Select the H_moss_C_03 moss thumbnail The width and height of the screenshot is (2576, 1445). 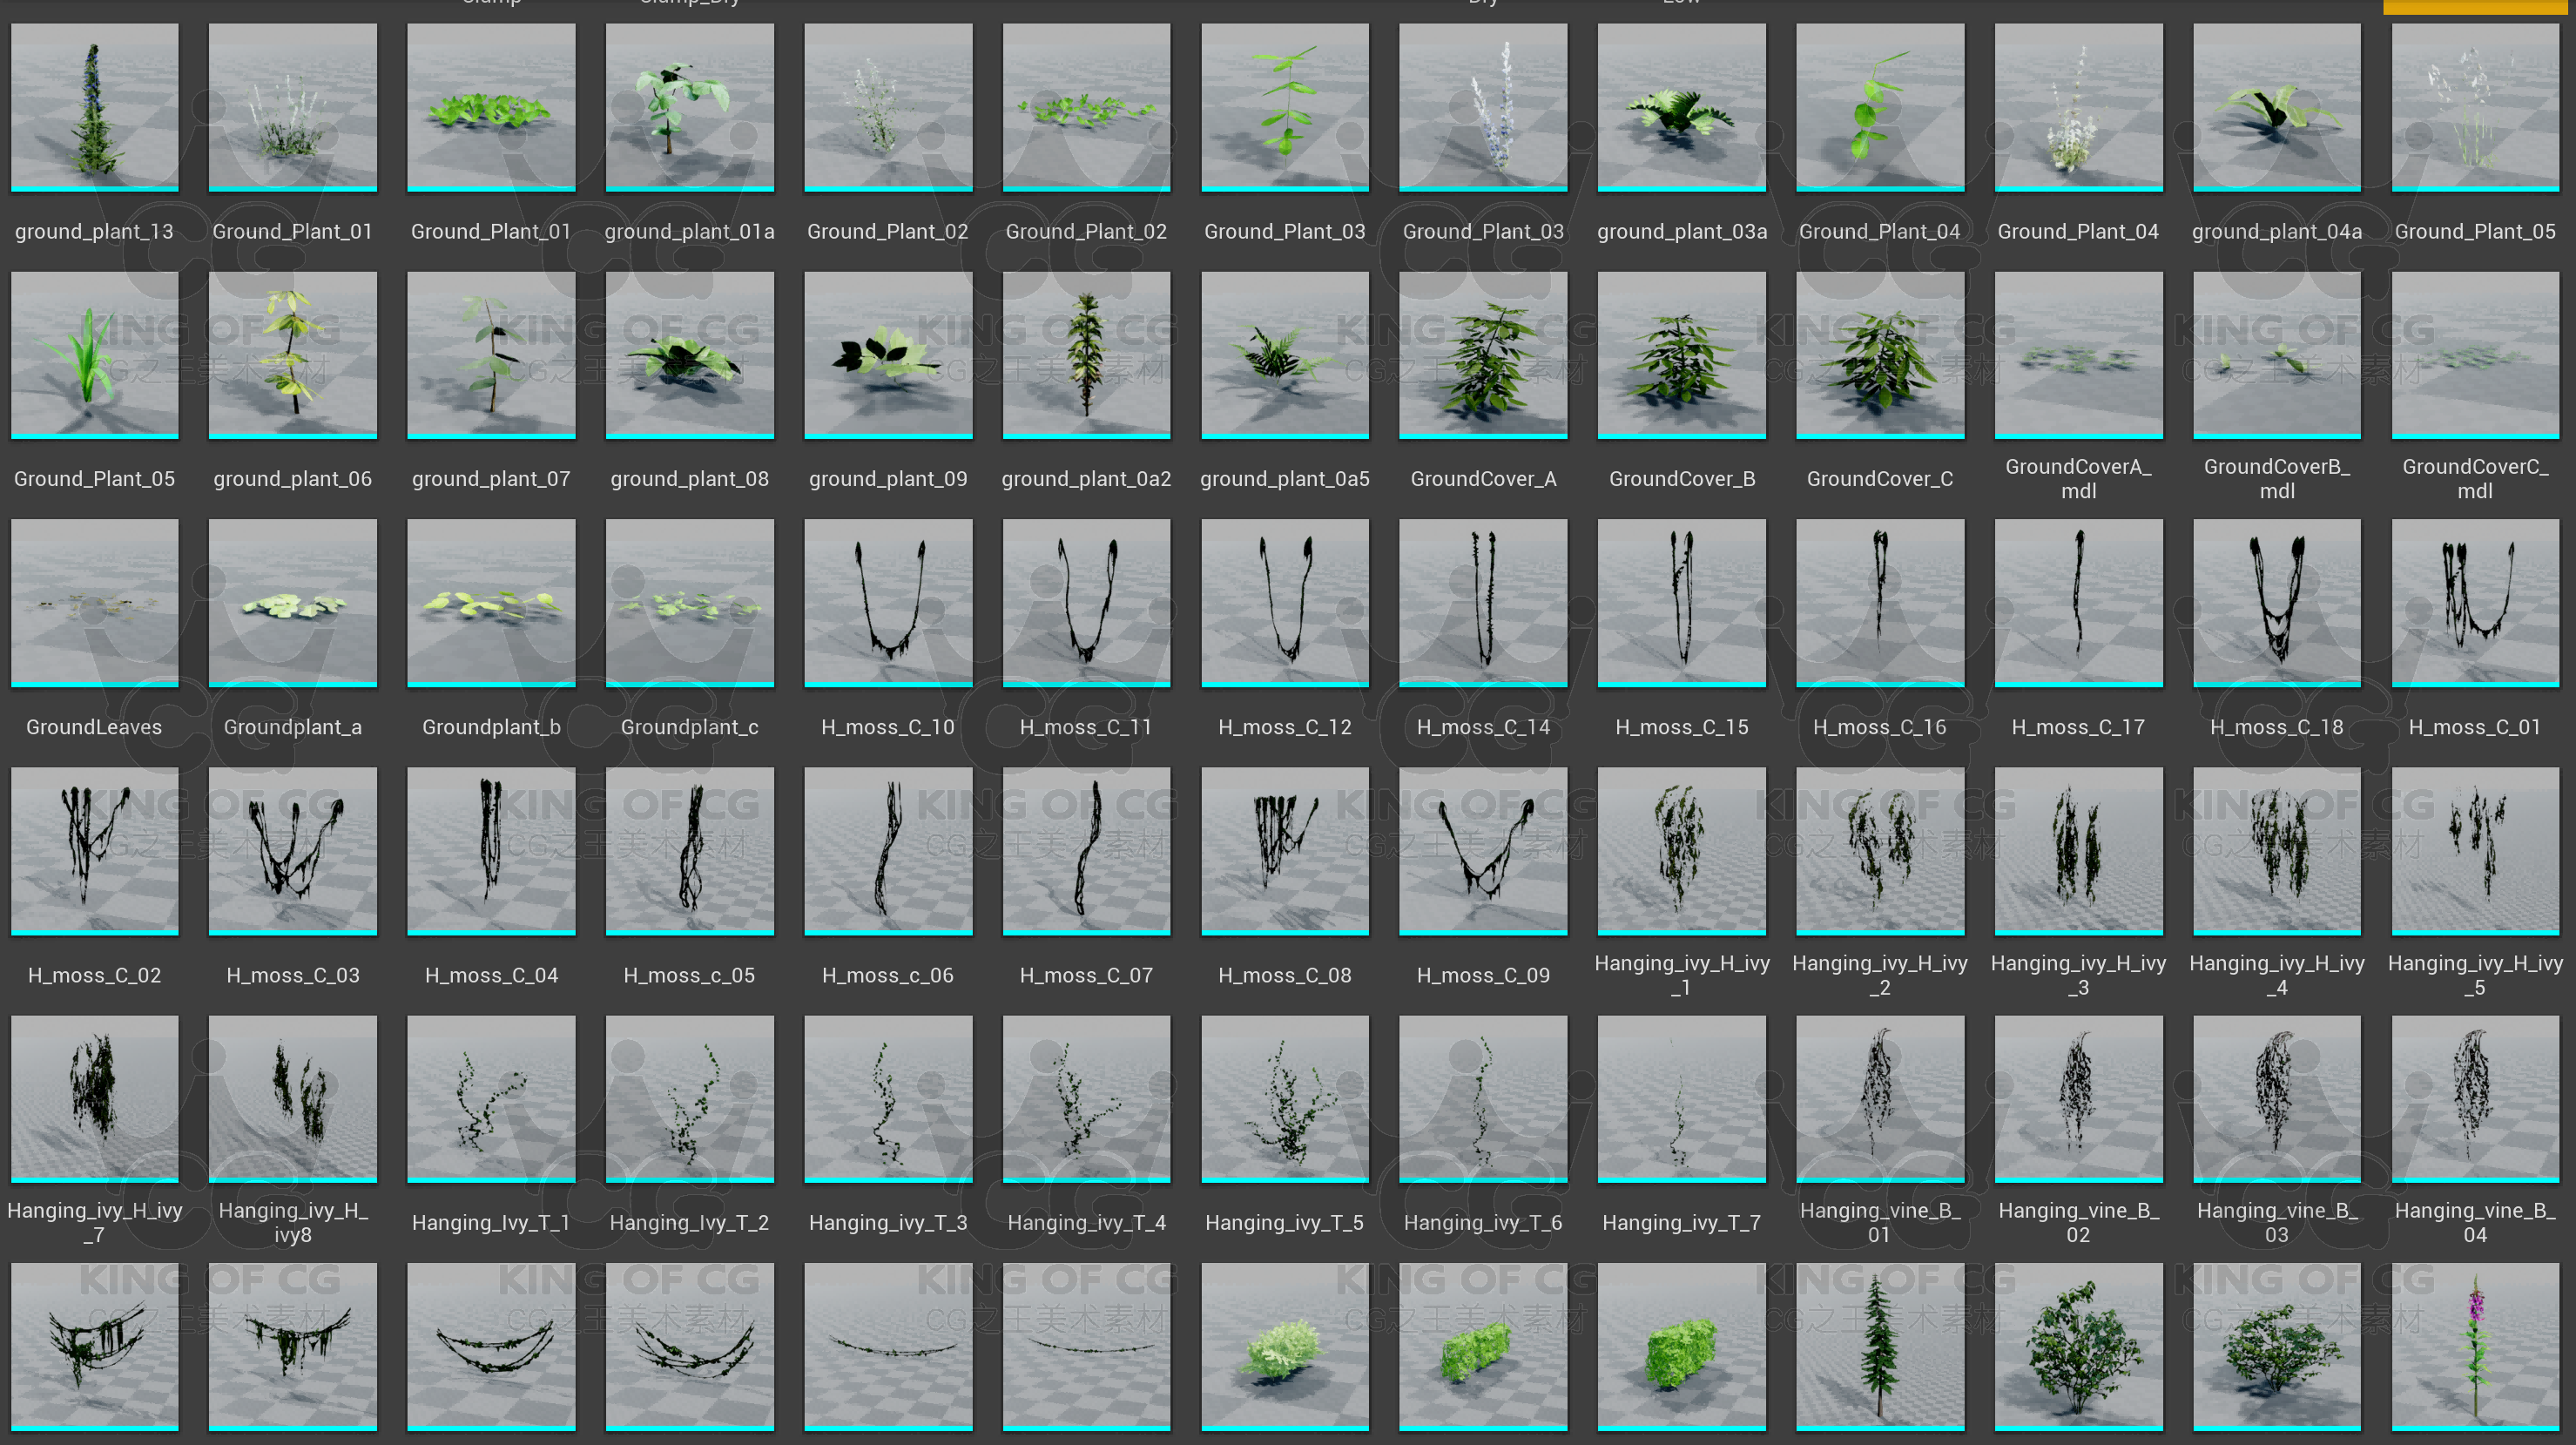click(x=292, y=850)
